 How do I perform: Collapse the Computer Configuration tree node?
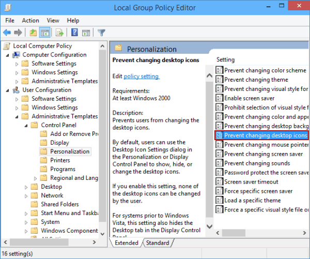8,55
